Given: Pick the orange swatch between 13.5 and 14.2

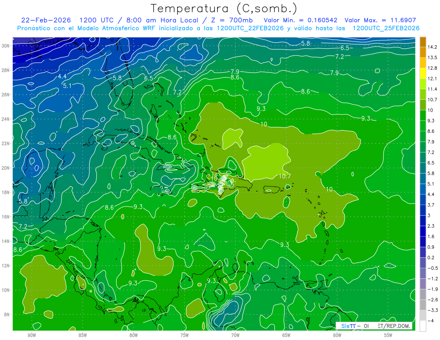Looking at the screenshot, I should tap(423, 52).
